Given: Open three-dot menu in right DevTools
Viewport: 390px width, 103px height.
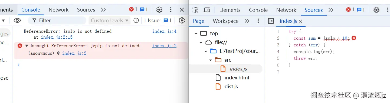Looking at the screenshot, I should (388, 10).
